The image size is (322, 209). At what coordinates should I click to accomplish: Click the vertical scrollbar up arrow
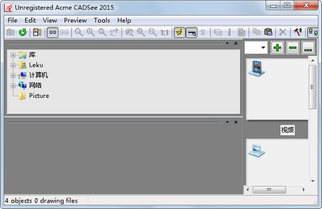(x=313, y=61)
